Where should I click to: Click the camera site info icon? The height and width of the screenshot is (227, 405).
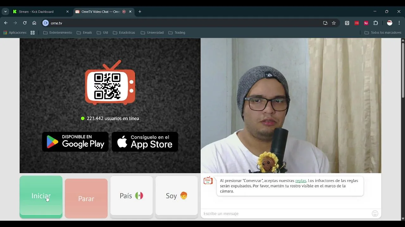pyautogui.click(x=46, y=23)
